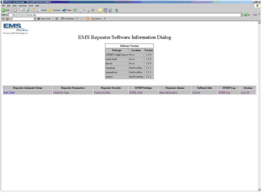
Task: Click the orange Blogger toolbar icon
Action: [x=88, y=19]
